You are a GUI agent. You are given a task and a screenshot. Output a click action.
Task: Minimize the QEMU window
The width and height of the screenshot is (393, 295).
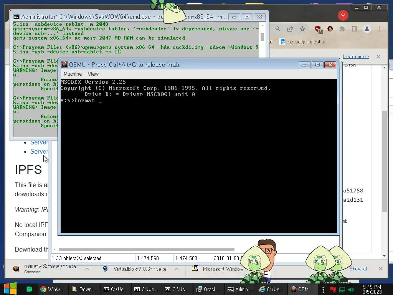click(x=305, y=65)
